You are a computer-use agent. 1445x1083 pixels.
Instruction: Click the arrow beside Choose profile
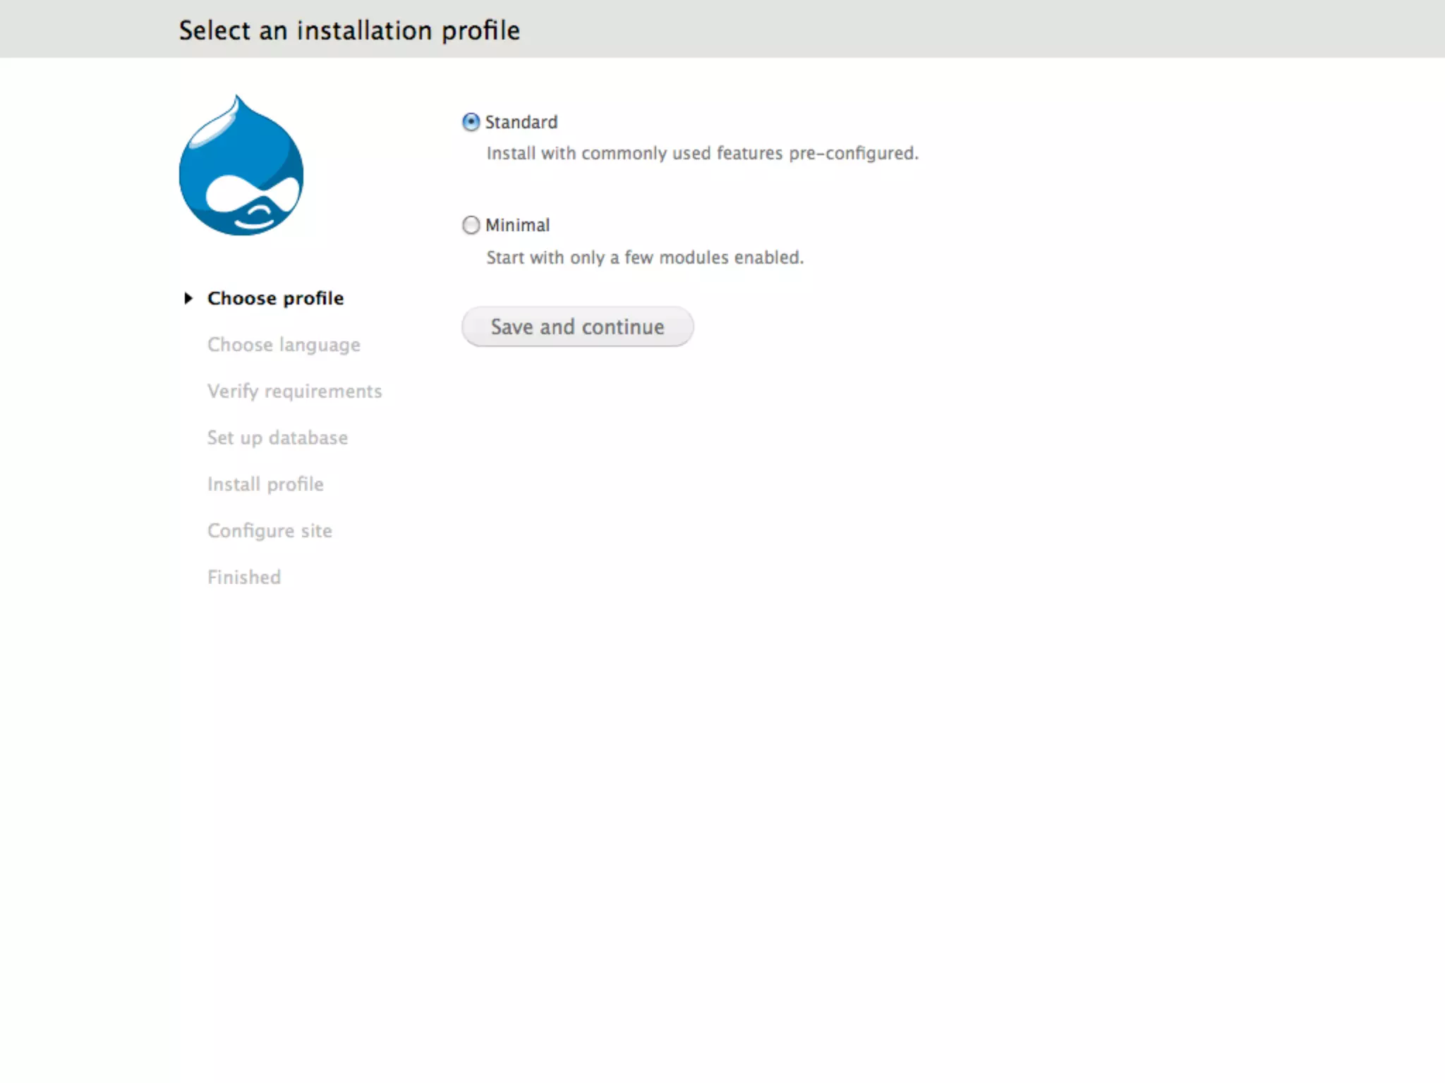pyautogui.click(x=188, y=298)
